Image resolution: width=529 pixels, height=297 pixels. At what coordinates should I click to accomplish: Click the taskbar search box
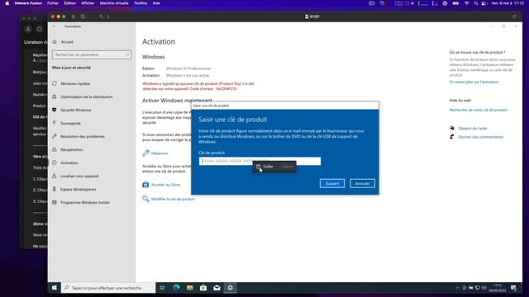(108, 288)
